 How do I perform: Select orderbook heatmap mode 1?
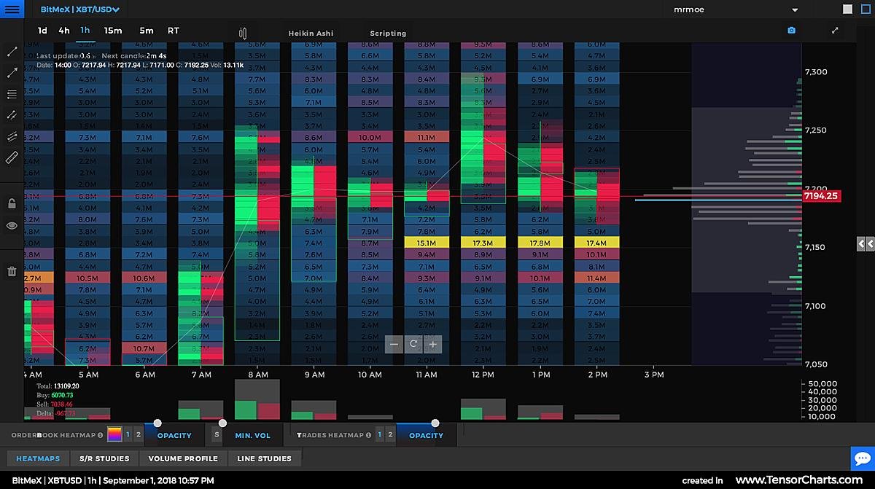click(128, 435)
